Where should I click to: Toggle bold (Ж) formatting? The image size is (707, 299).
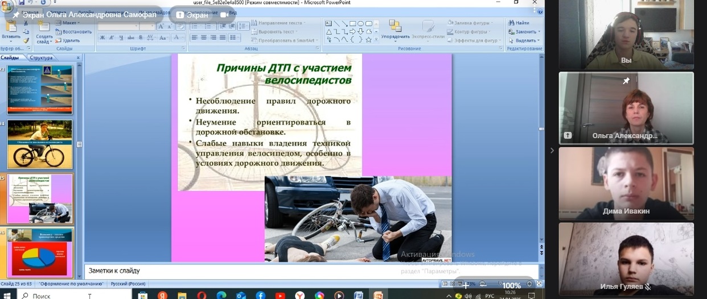(102, 38)
